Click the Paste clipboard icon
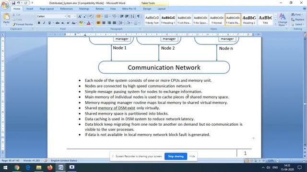Screen dimensions: 307x172 [6, 17]
